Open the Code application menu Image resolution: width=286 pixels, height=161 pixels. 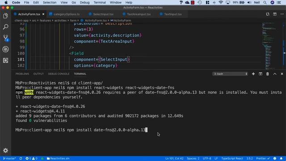point(16,2)
